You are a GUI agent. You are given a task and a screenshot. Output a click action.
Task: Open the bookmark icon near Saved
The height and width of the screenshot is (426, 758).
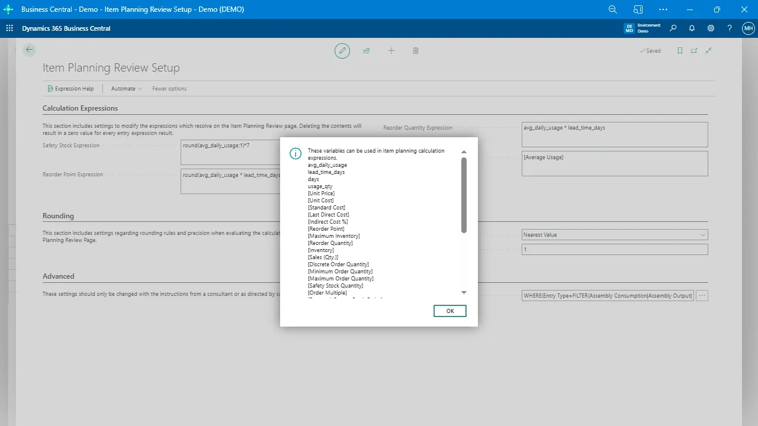click(680, 51)
